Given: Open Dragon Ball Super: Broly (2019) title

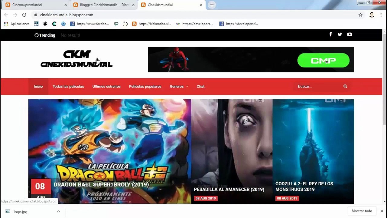Looking at the screenshot, I should 101,184.
